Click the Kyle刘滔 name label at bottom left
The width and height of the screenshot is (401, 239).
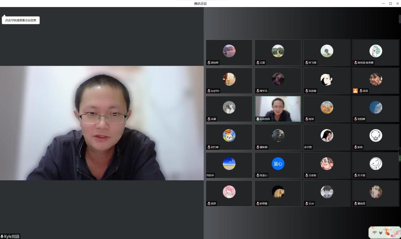(x=11, y=236)
